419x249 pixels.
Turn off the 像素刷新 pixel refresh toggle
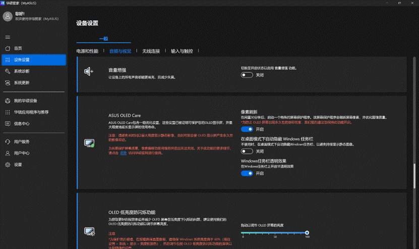[247, 129]
